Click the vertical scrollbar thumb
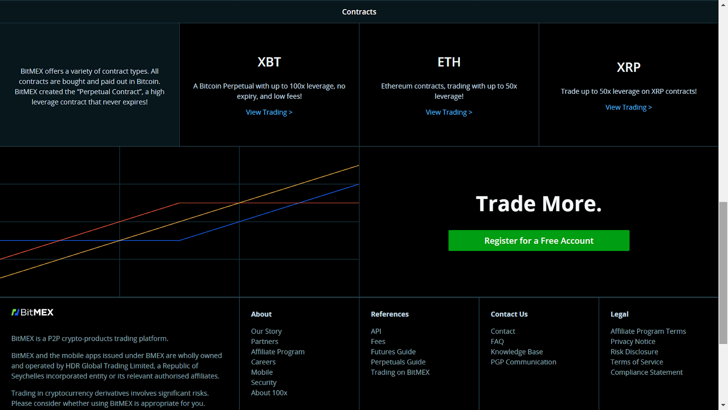This screenshot has height=410, width=728. tap(723, 273)
